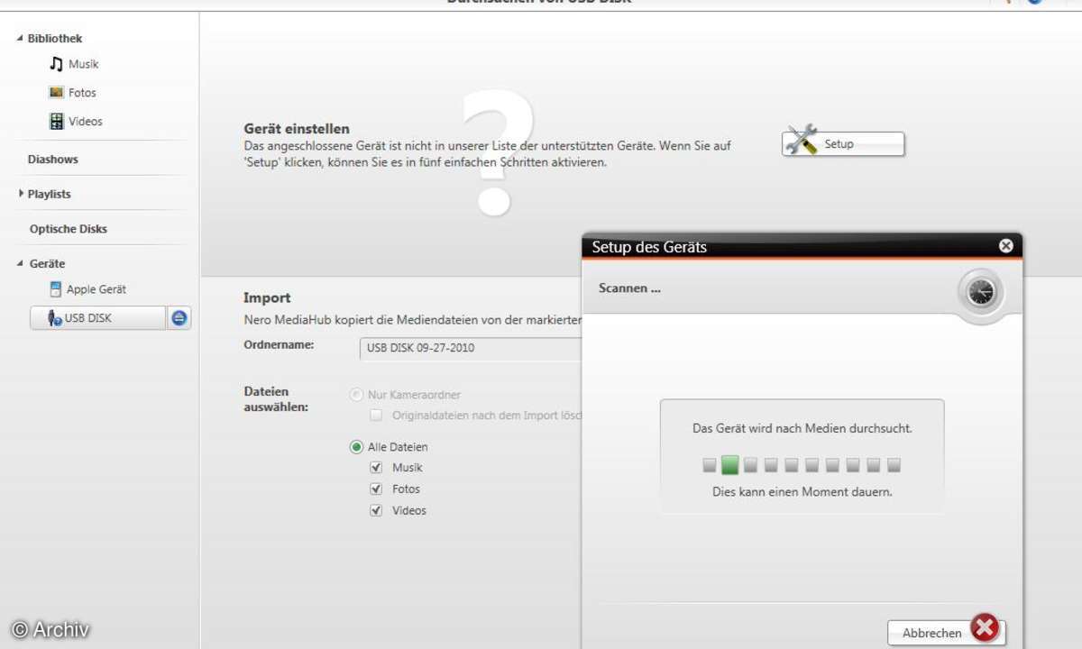Select USB DISK in the device list
Viewport: 1082px width, 649px height.
98,317
